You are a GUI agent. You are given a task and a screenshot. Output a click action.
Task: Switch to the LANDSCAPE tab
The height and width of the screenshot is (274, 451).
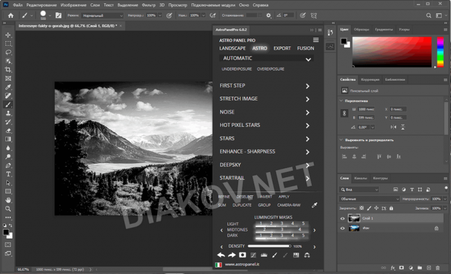coord(232,48)
